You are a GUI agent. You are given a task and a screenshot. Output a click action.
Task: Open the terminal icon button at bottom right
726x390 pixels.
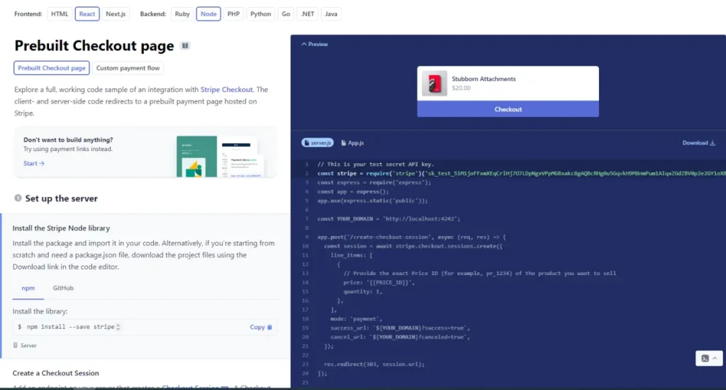pyautogui.click(x=705, y=358)
